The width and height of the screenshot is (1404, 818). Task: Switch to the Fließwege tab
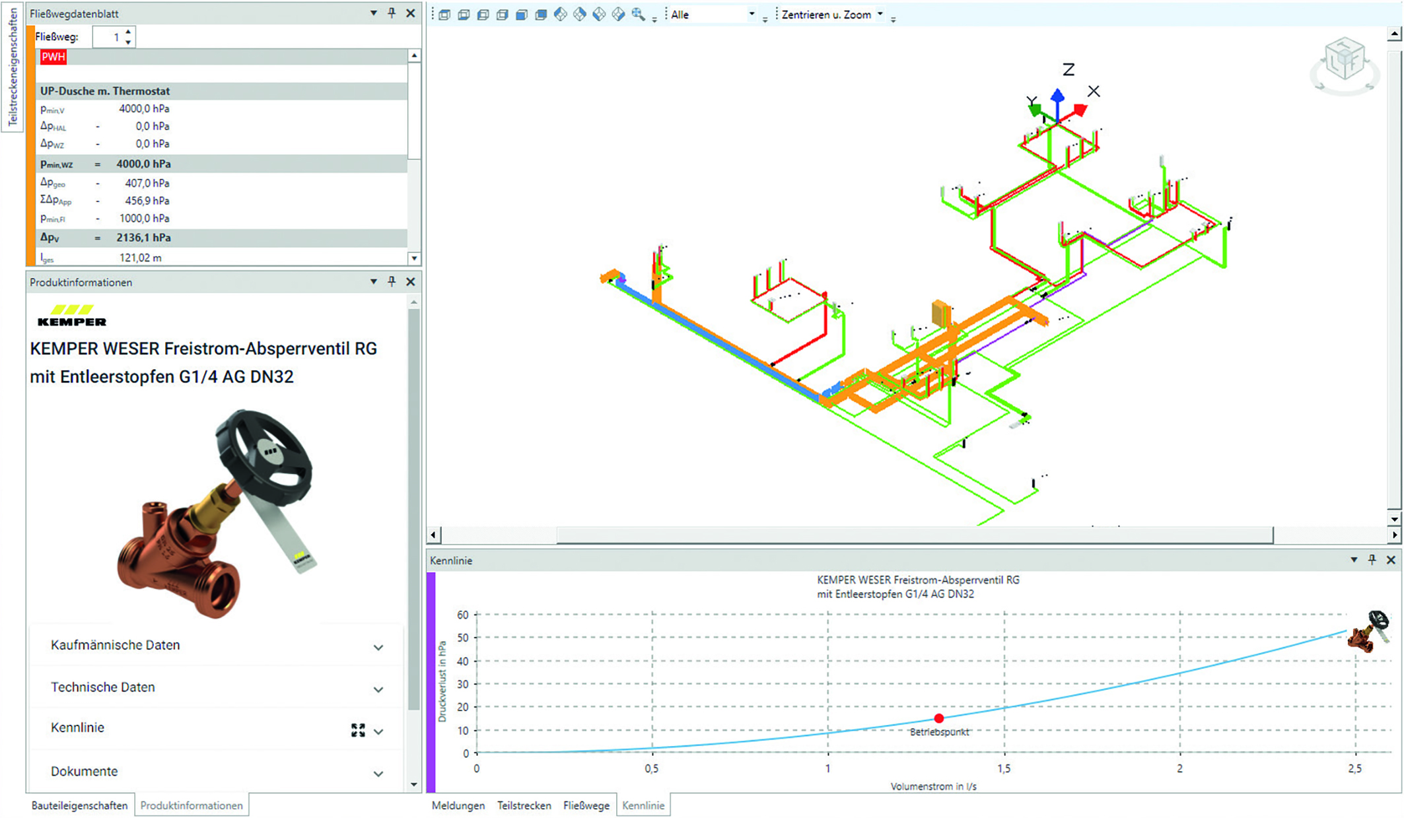coord(586,805)
